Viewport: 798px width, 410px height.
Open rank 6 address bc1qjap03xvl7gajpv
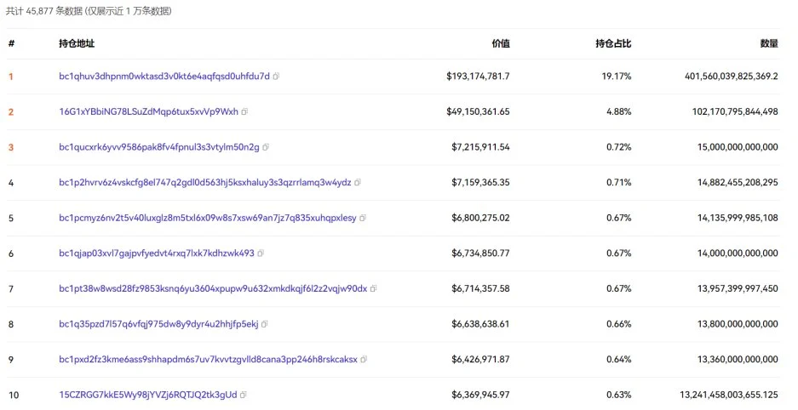[156, 253]
